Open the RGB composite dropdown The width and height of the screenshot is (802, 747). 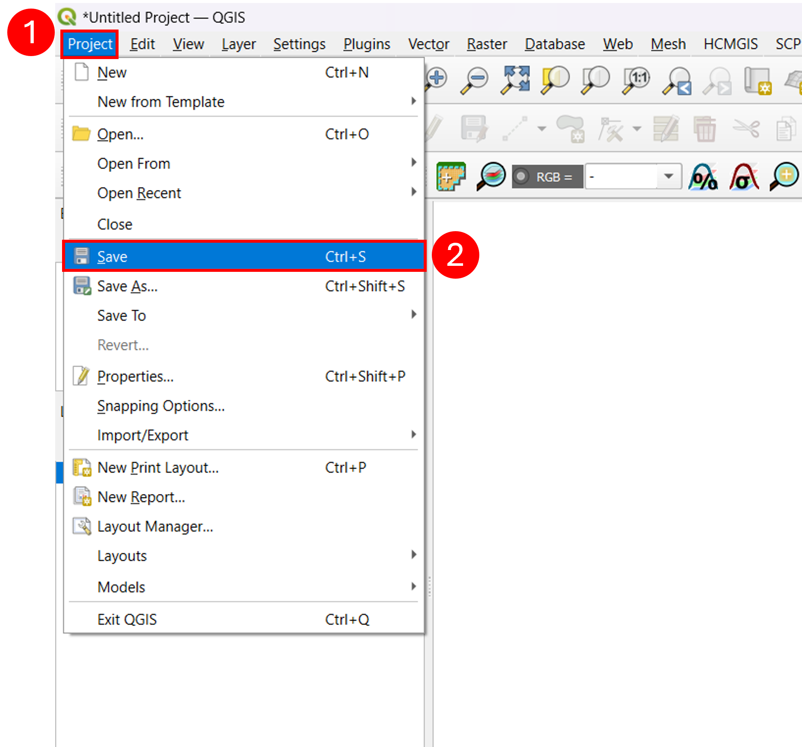668,176
